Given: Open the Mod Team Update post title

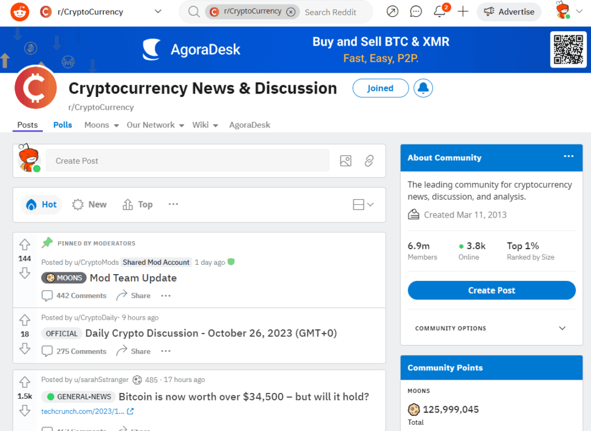Looking at the screenshot, I should pyautogui.click(x=133, y=278).
